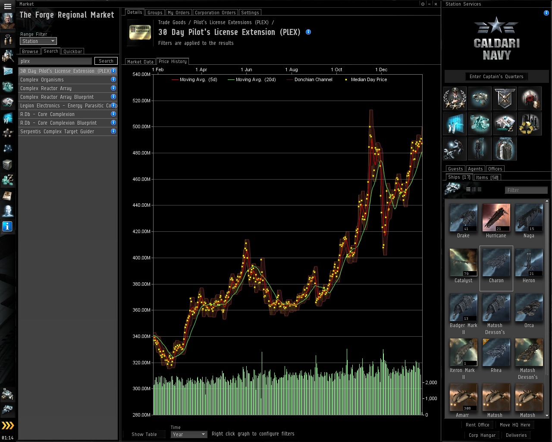Select Complex Reactor Array Blueprint result
552x442 pixels.
pyautogui.click(x=68, y=97)
